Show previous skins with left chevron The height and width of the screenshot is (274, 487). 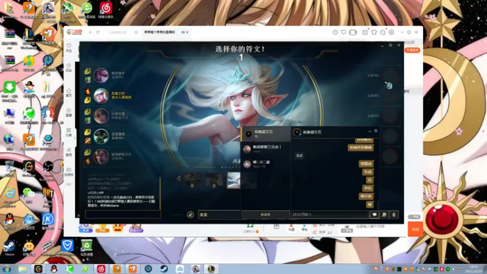click(178, 178)
